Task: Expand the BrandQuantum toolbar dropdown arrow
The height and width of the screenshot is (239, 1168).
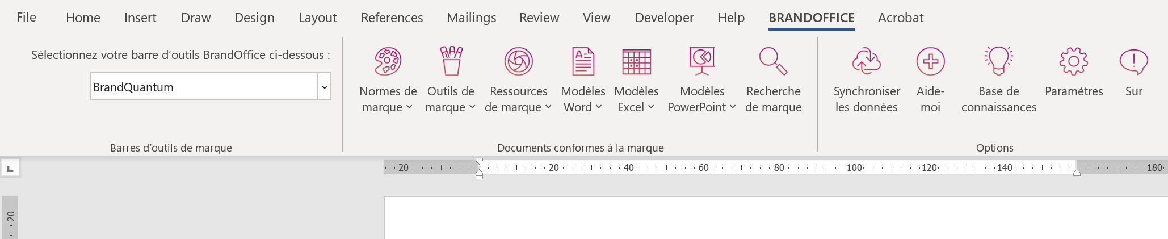Action: click(x=324, y=87)
